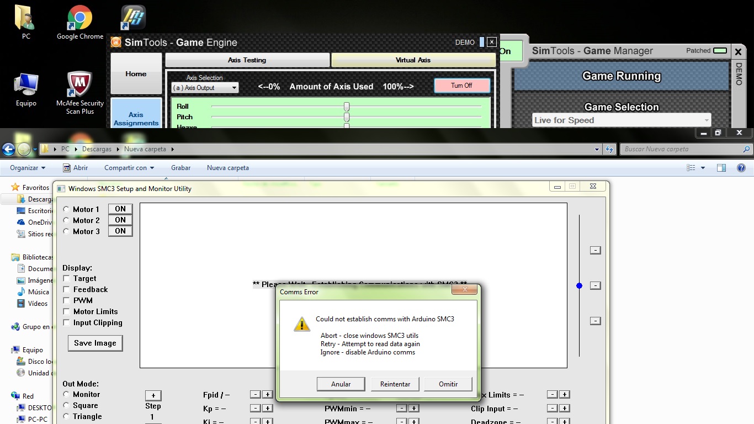Image resolution: width=754 pixels, height=424 pixels.
Task: Select the Triangle out mode radio
Action: point(66,416)
